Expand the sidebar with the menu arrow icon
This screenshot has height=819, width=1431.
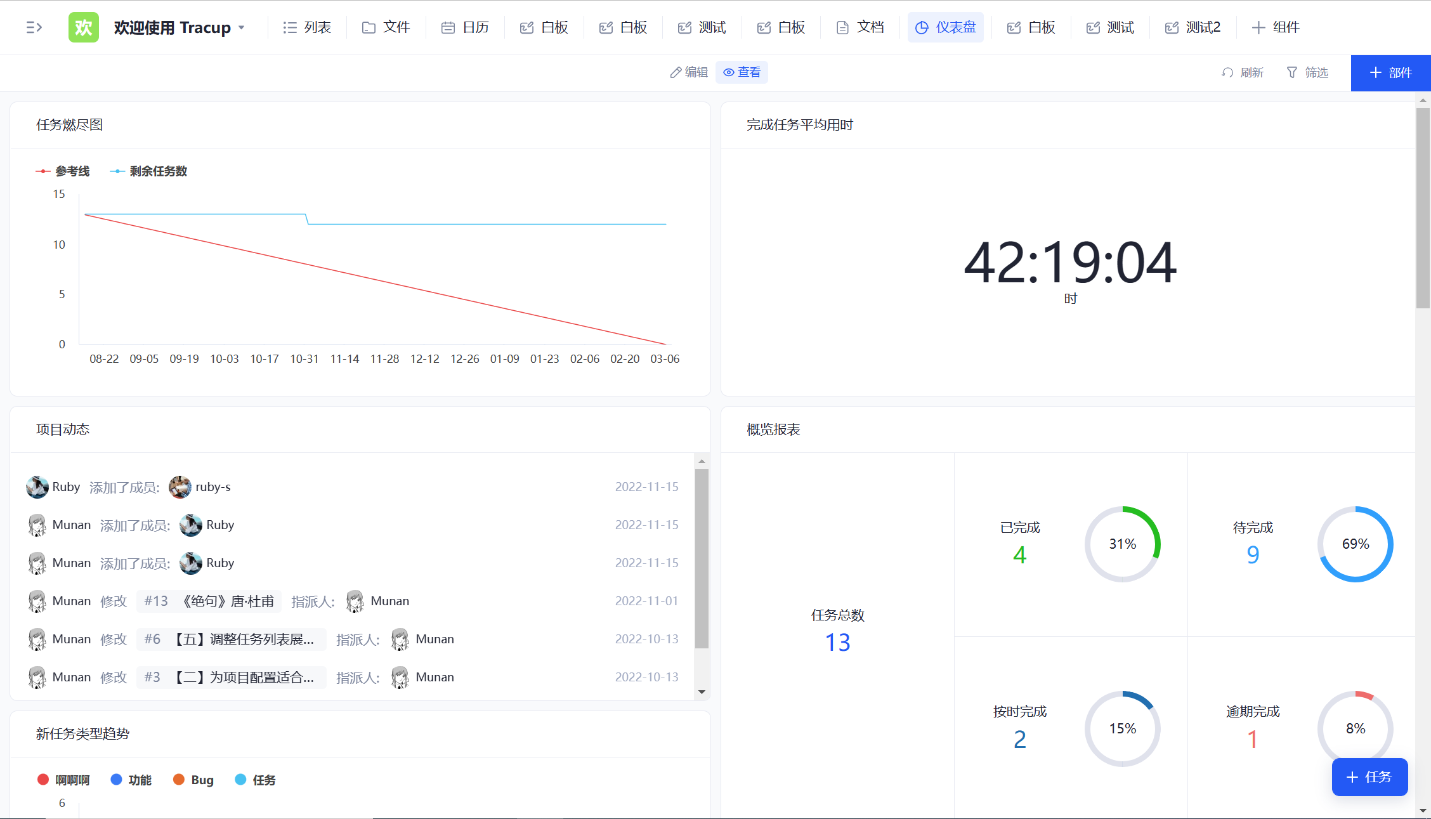coord(34,27)
